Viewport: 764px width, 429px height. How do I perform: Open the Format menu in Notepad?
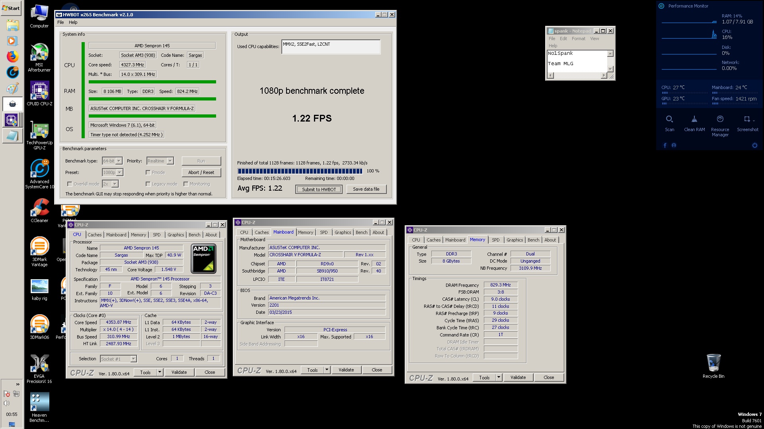(x=579, y=39)
